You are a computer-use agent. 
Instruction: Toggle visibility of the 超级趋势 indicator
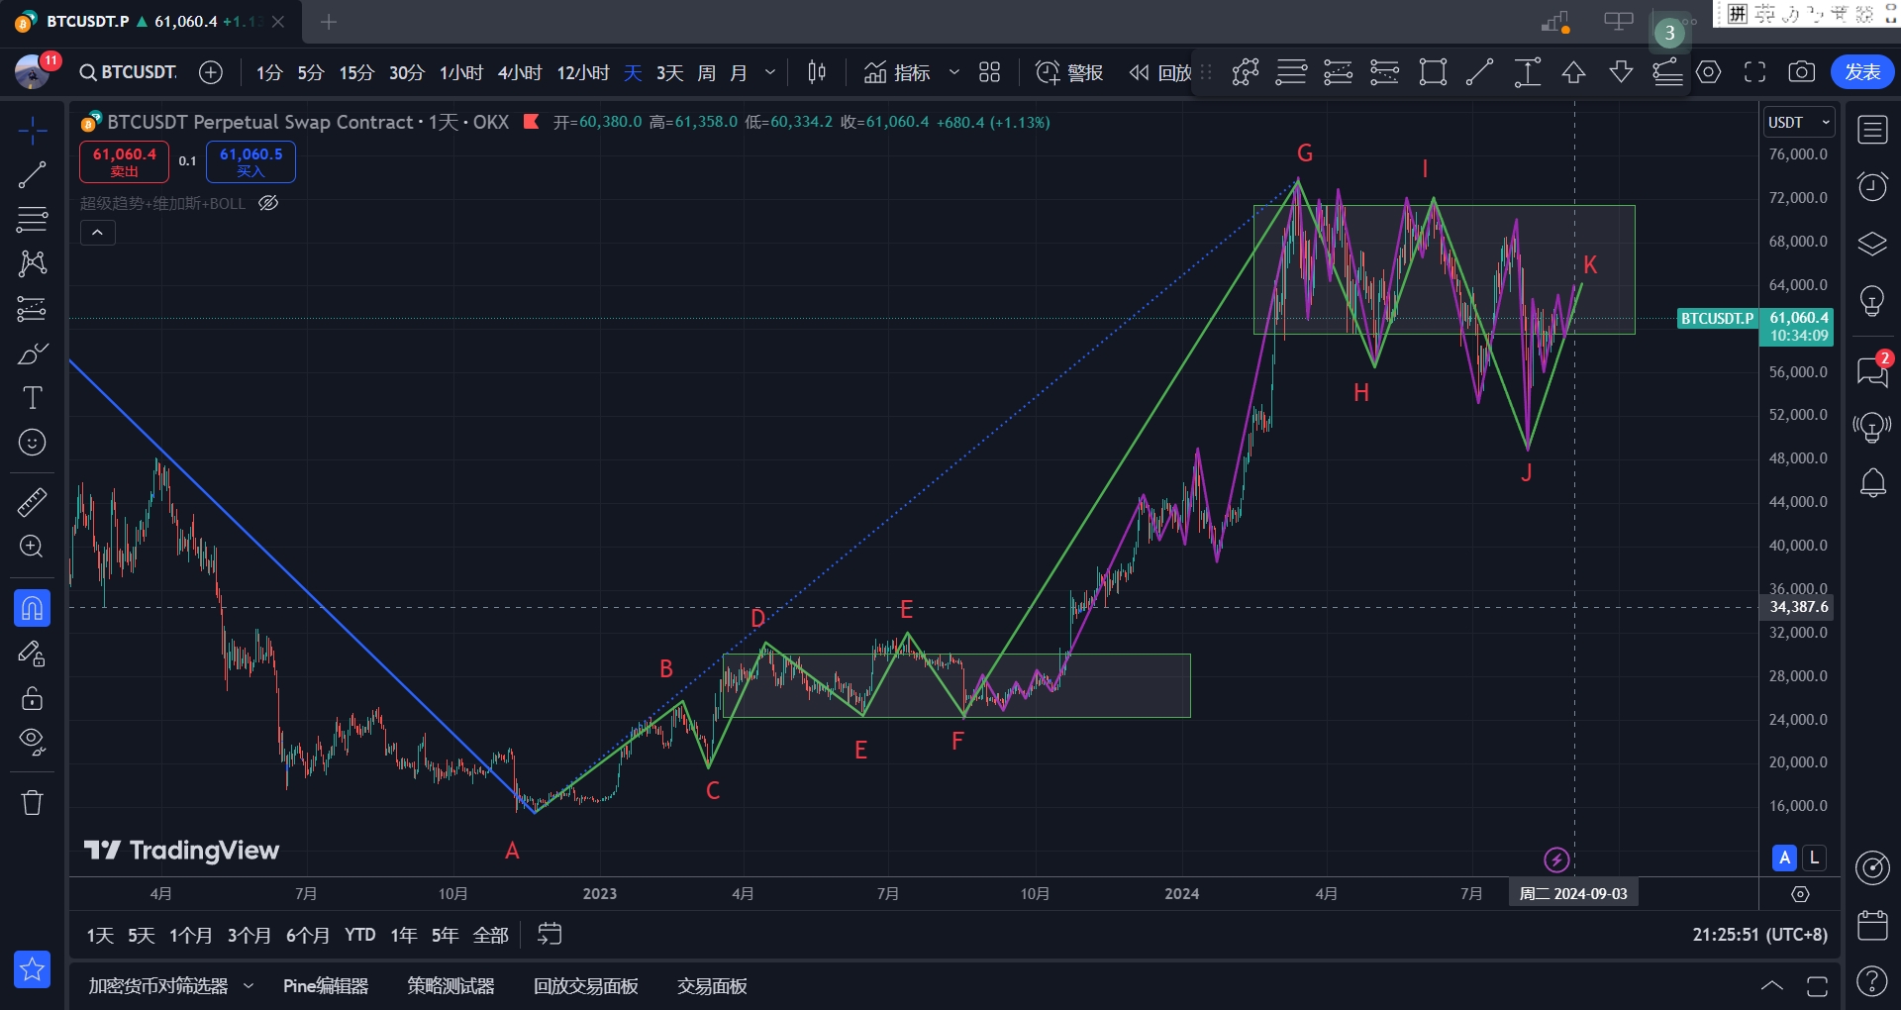point(268,203)
